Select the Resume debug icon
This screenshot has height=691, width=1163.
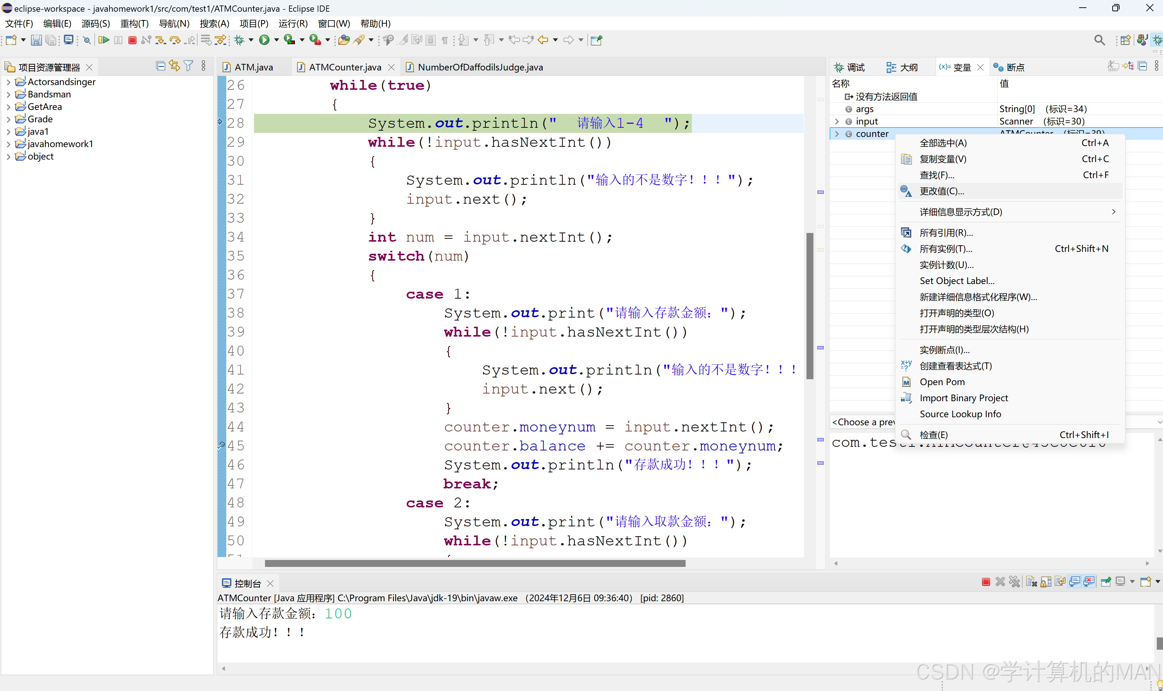pyautogui.click(x=103, y=40)
